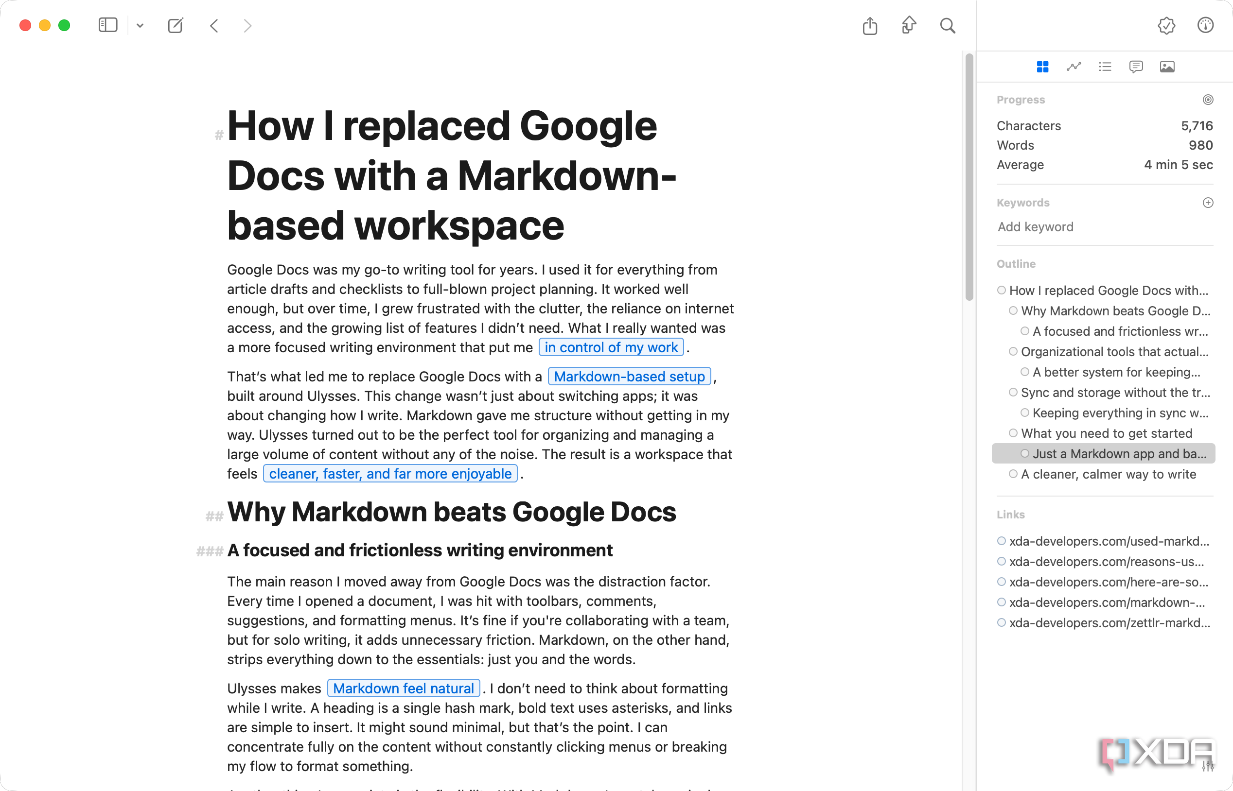The width and height of the screenshot is (1233, 791).
Task: Toggle the dashboard info icon
Action: (x=1205, y=25)
